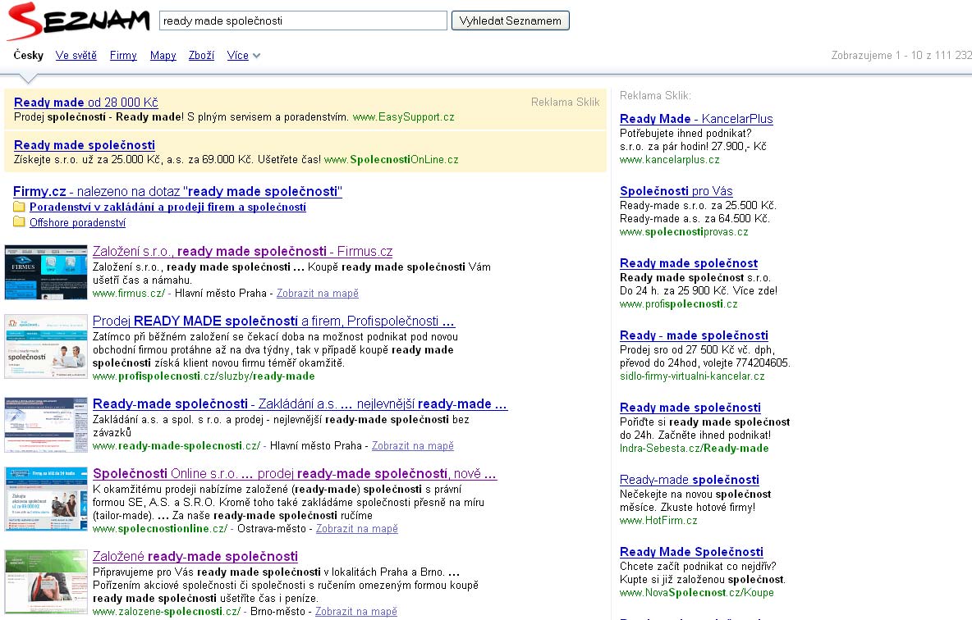Switch to the Firmy tab
Viewport: 972px width, 620px height.
coord(123,55)
